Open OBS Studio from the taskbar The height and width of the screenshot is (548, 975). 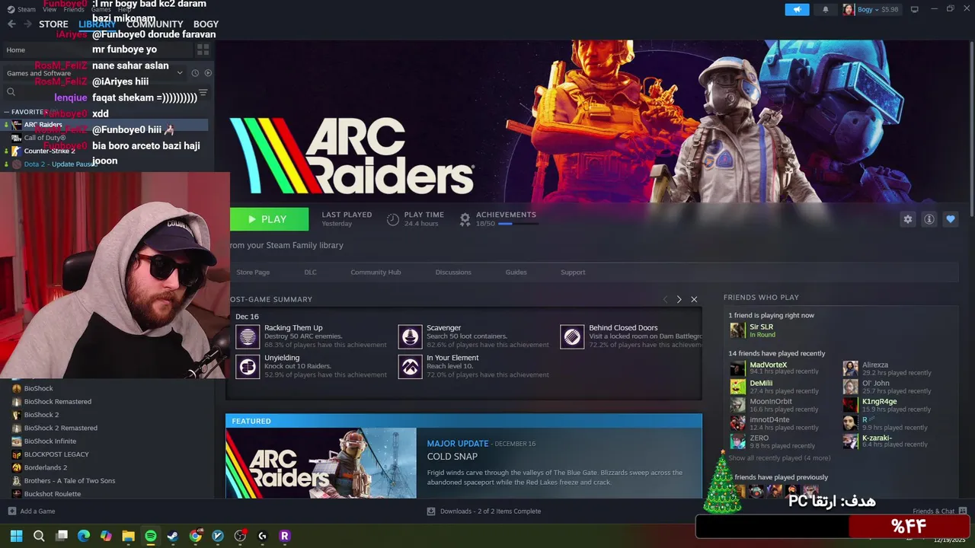click(240, 536)
